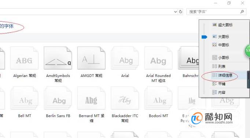
Task: Choose 大图标 view in the menu
Action: pyautogui.click(x=221, y=37)
